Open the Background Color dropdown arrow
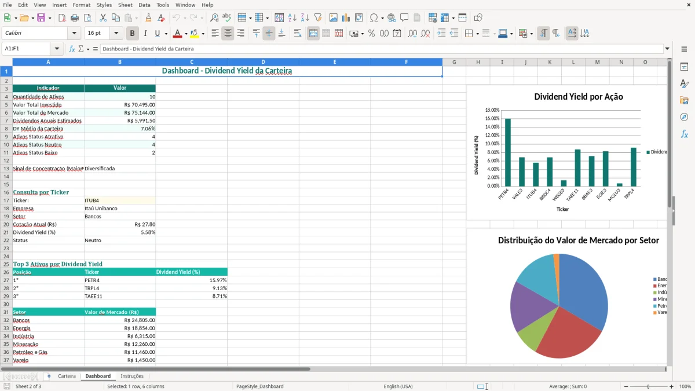Viewport: 695px width, 391px height. (x=203, y=34)
